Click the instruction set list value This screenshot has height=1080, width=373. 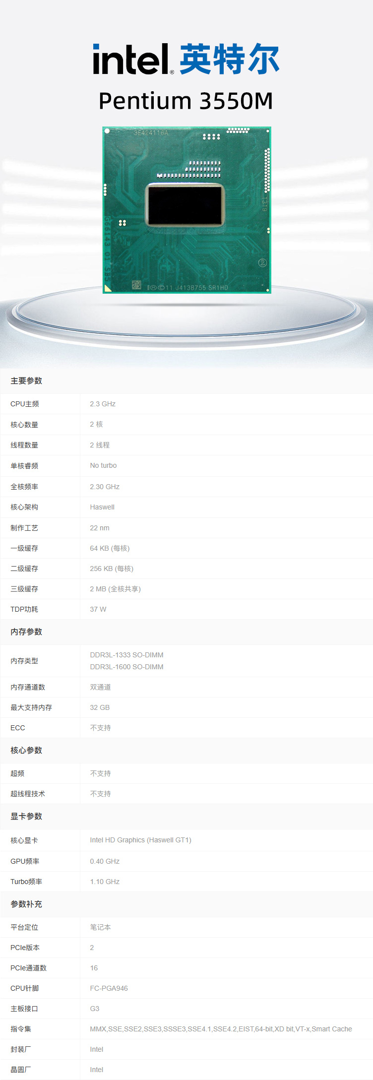coord(221,1029)
